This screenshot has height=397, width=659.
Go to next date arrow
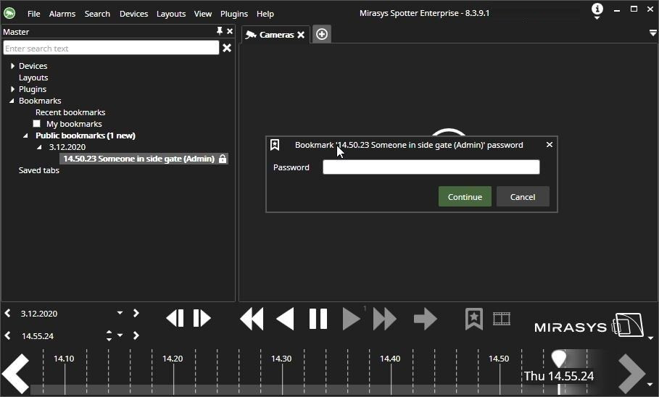(x=136, y=313)
